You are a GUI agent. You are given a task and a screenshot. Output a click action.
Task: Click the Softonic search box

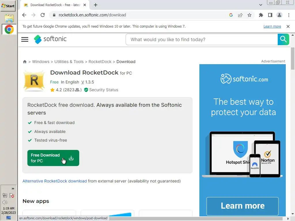click(202, 39)
